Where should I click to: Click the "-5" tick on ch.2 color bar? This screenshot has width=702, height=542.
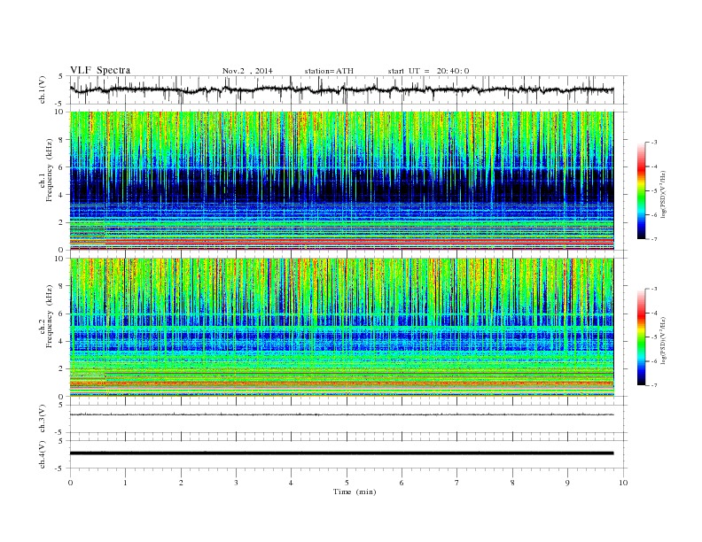pos(654,337)
